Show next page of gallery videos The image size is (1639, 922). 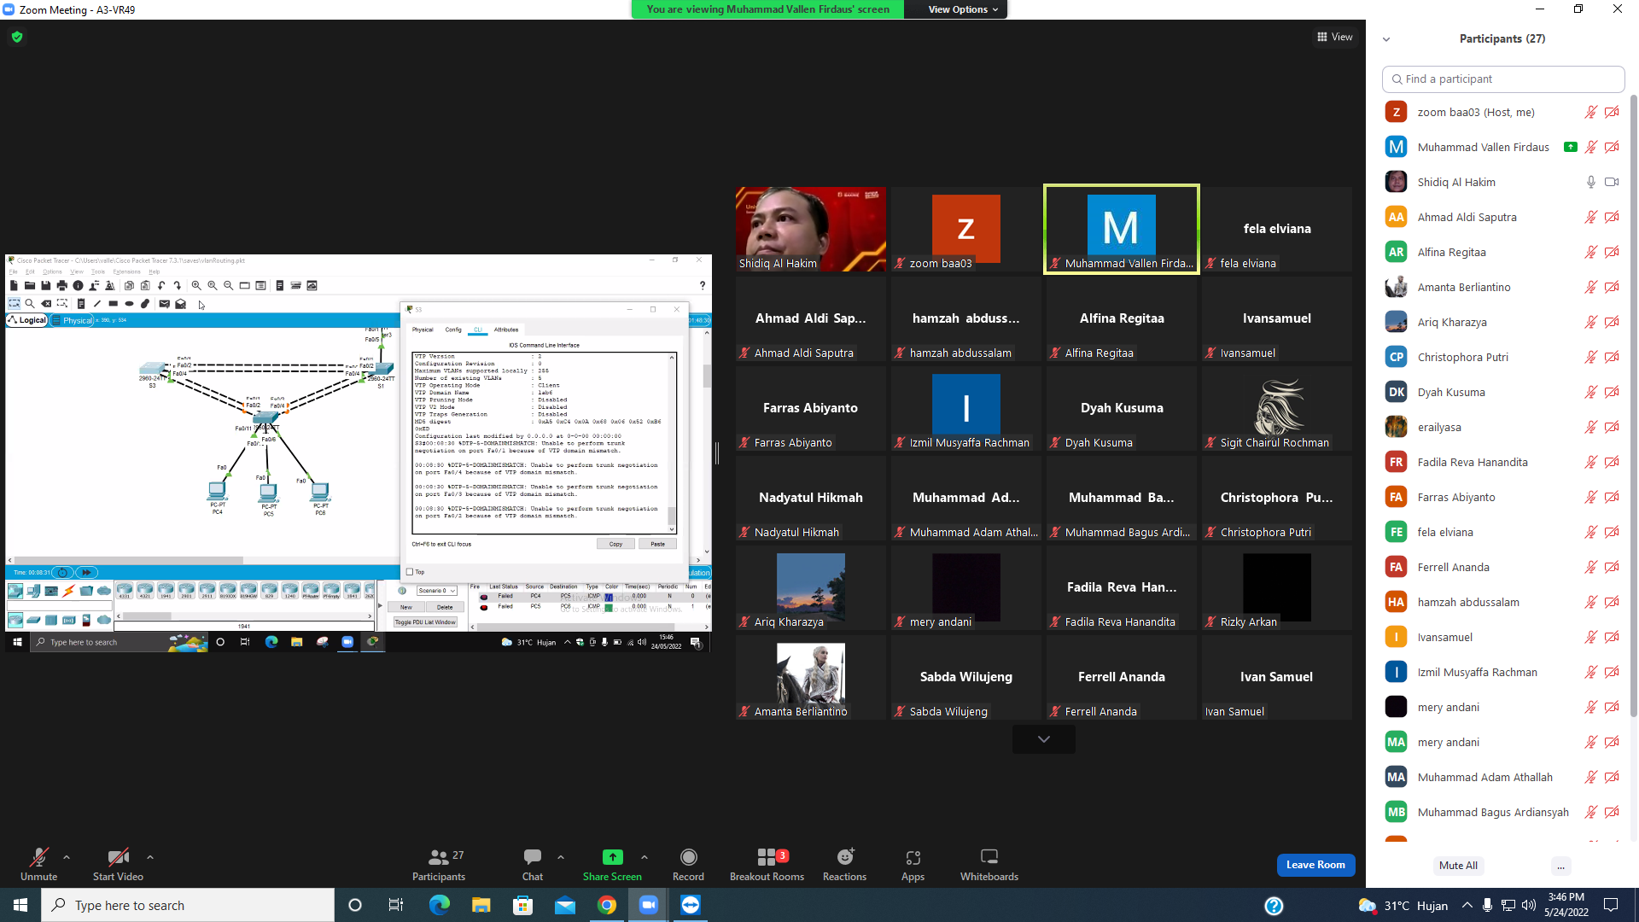[x=1044, y=739]
